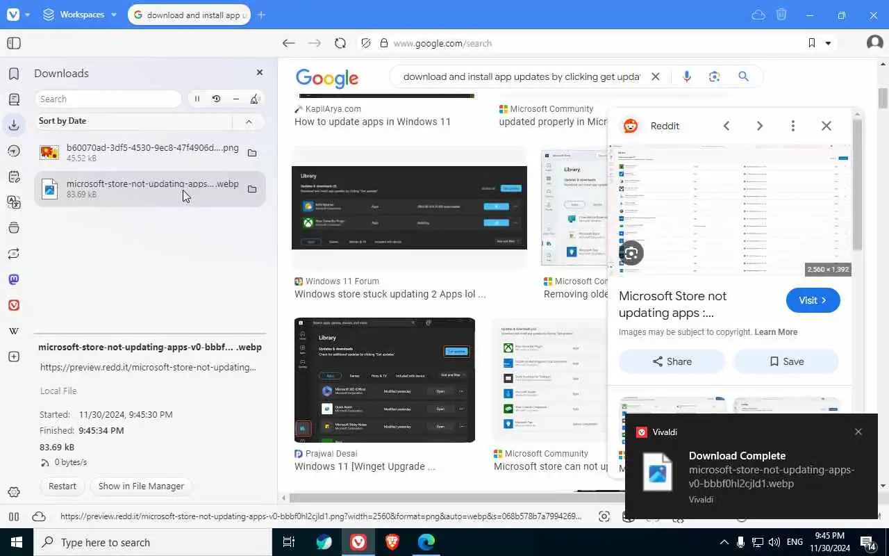Open the Vivaldi main menu logo
The width and height of the screenshot is (889, 556).
pos(13,15)
